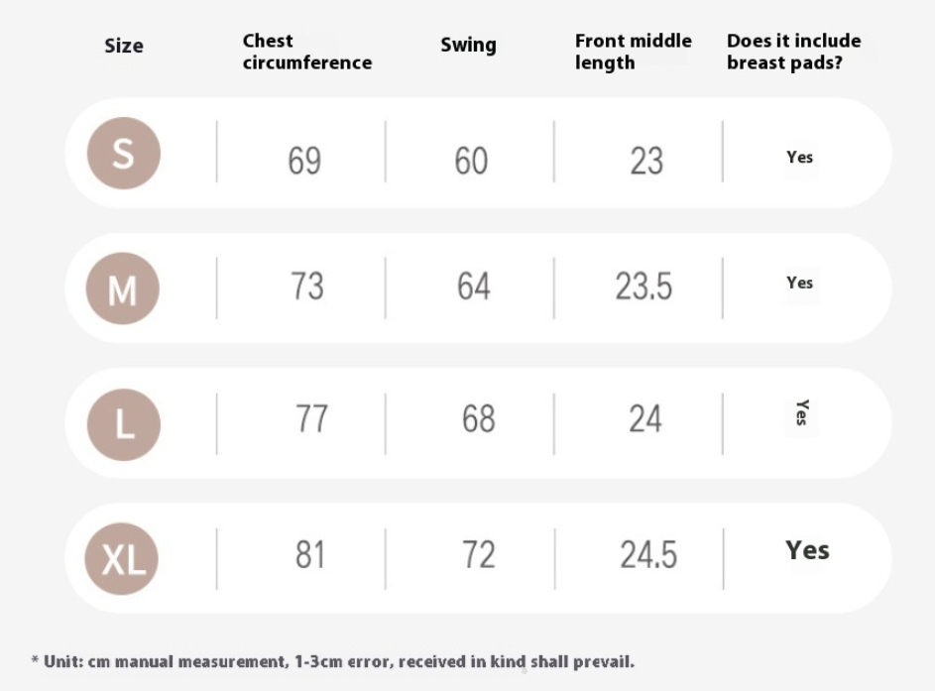
Task: Click the M size circle badge
Action: pos(123,288)
